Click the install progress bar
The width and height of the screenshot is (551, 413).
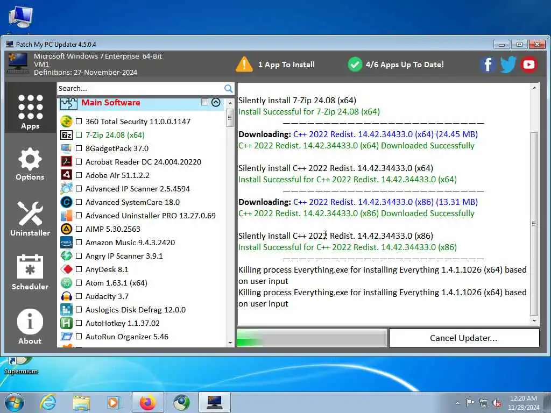(312, 338)
